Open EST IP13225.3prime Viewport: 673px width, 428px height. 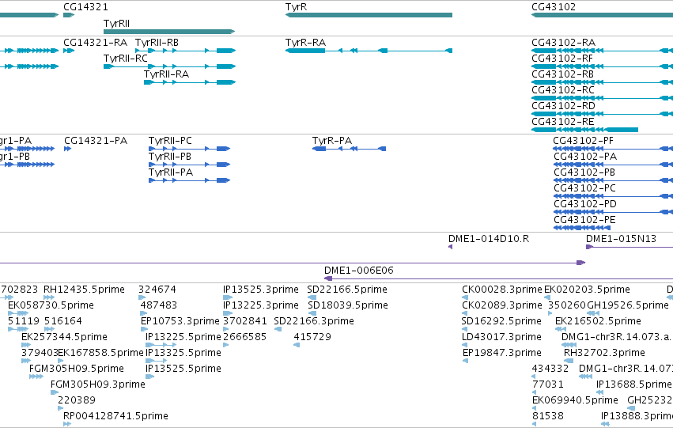coord(260,305)
